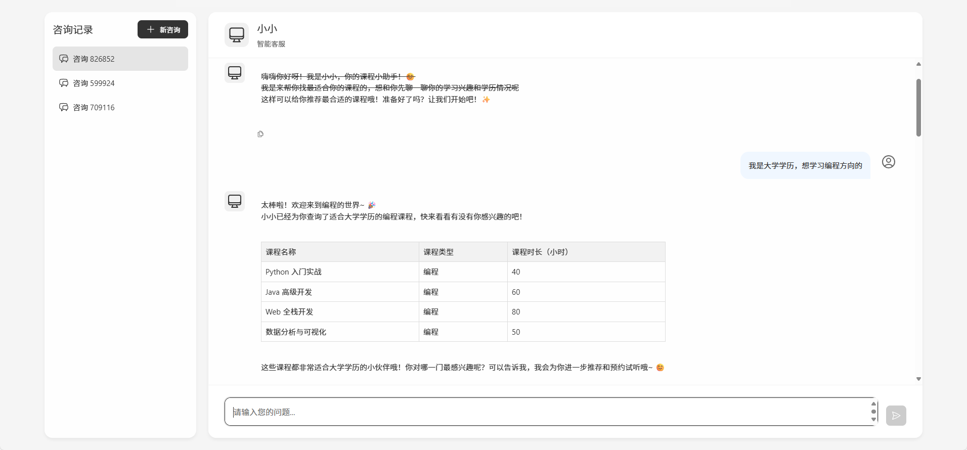This screenshot has height=450, width=967.
Task: Click the chat vertical scrollbar thumb
Action: point(918,107)
